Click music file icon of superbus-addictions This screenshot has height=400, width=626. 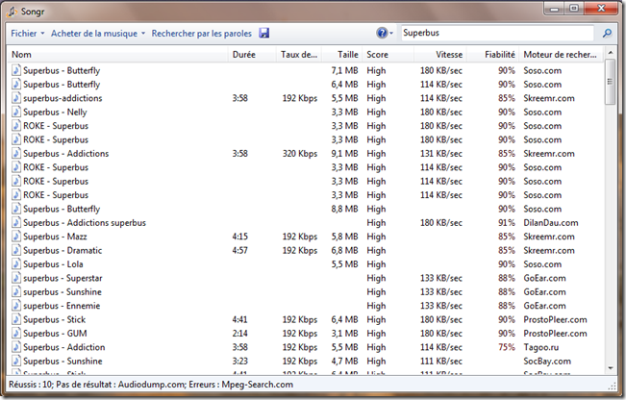(16, 98)
